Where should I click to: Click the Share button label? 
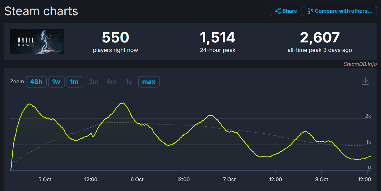pos(289,11)
